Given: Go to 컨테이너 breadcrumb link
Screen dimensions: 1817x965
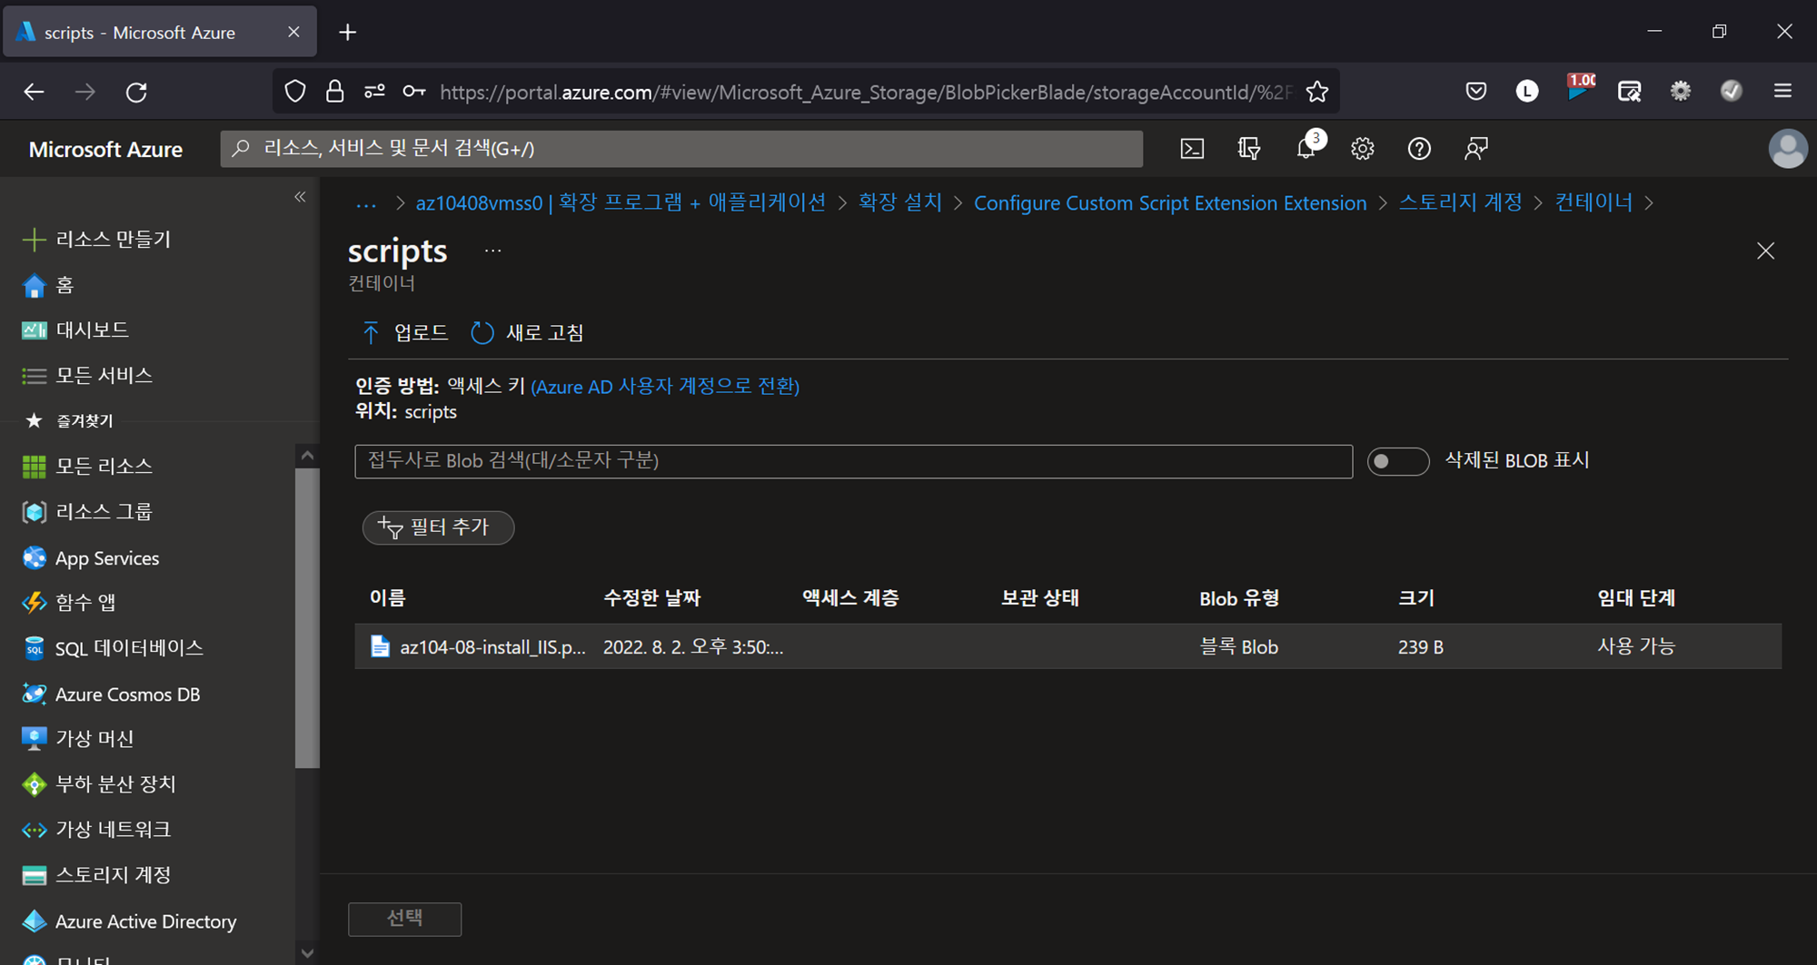Looking at the screenshot, I should (1594, 202).
